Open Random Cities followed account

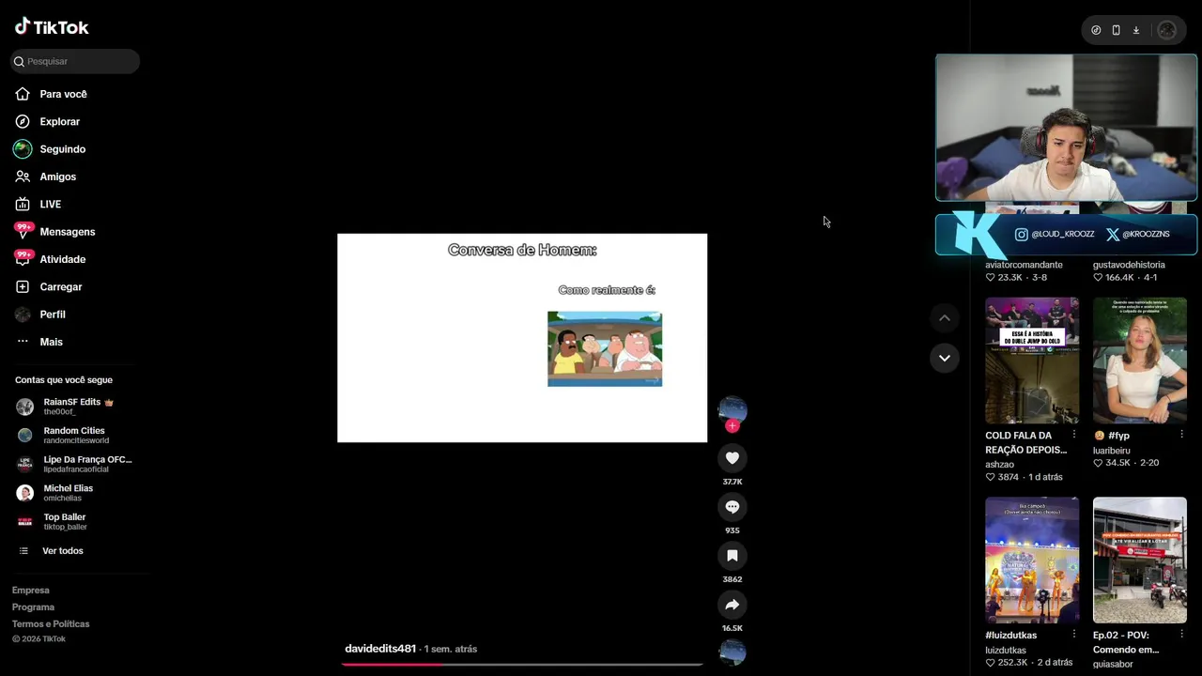tap(75, 435)
